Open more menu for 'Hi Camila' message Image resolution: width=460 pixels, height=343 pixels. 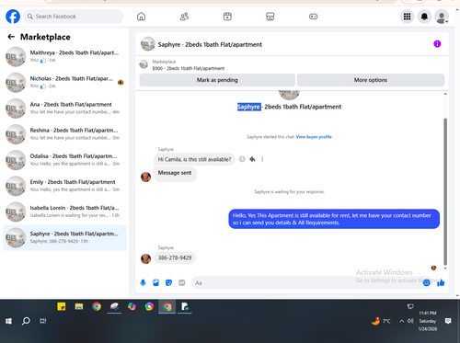262,159
